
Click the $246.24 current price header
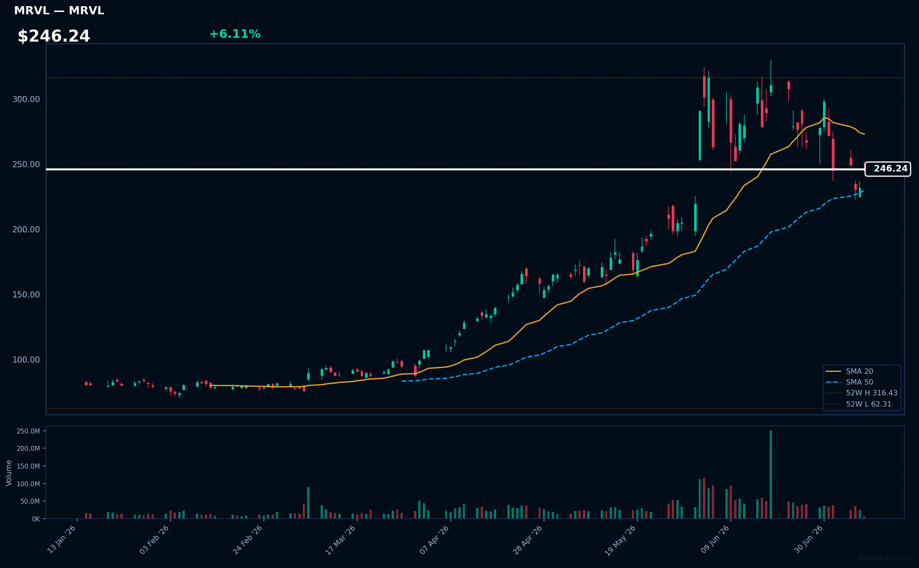(x=54, y=36)
